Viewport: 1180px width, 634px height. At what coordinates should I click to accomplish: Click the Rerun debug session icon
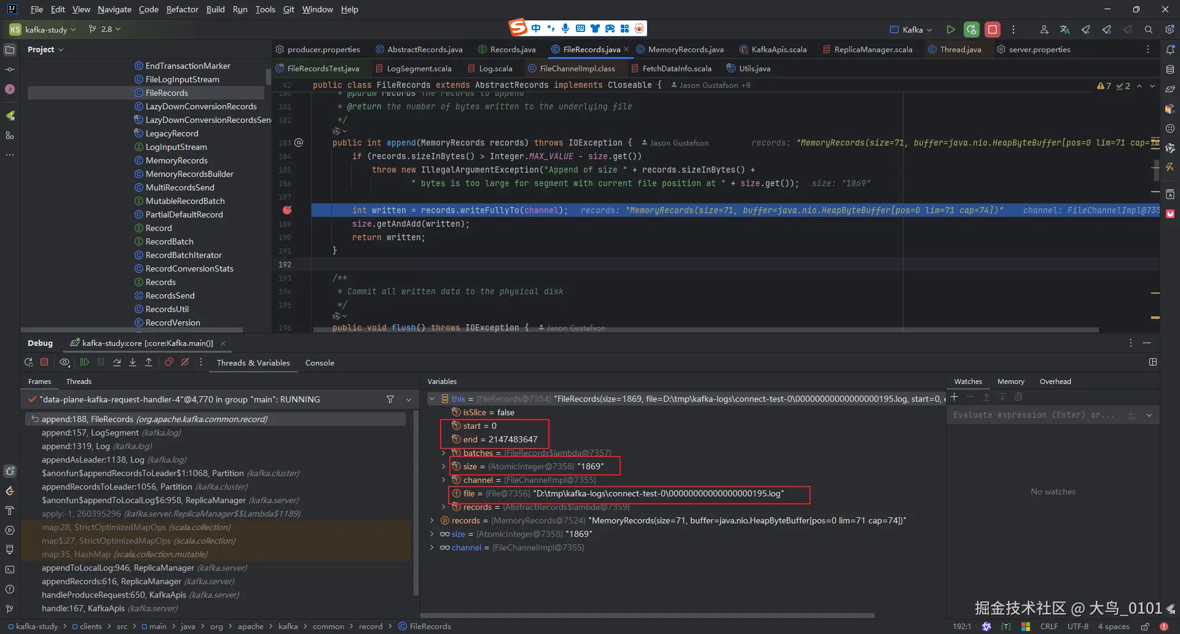[x=28, y=362]
